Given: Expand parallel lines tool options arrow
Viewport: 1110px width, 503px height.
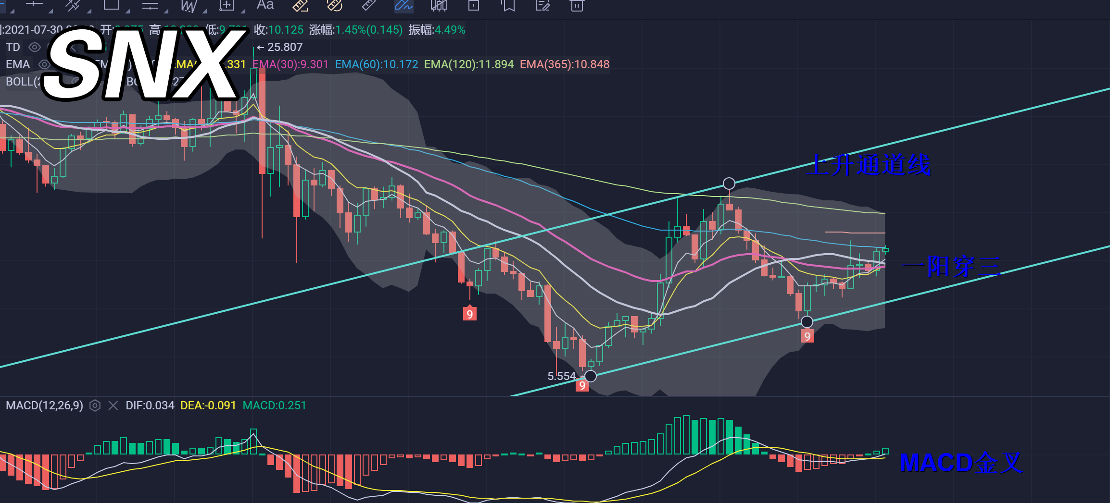Looking at the screenshot, I should tap(166, 11).
